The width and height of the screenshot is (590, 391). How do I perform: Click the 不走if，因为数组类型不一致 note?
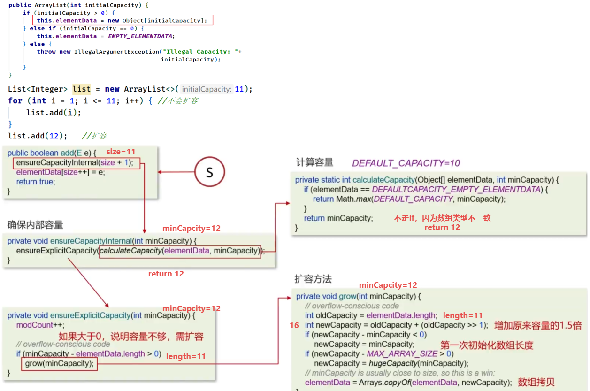442,218
